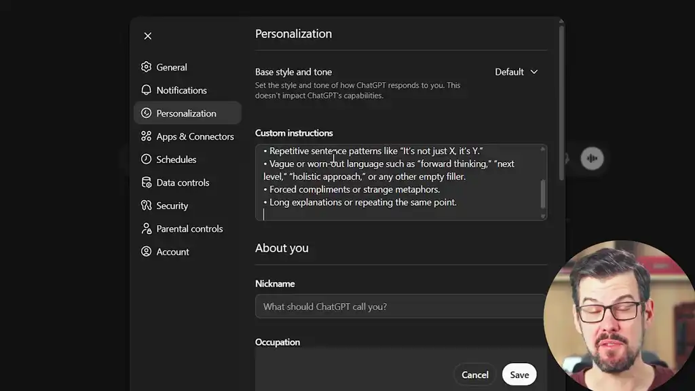Viewport: 695px width, 391px height.
Task: Click the Data controls database icon
Action: click(x=146, y=182)
